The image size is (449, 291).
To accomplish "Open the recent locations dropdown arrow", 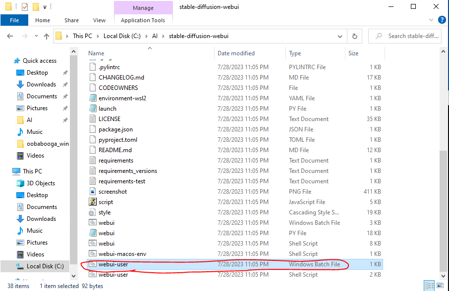I will pos(36,36).
